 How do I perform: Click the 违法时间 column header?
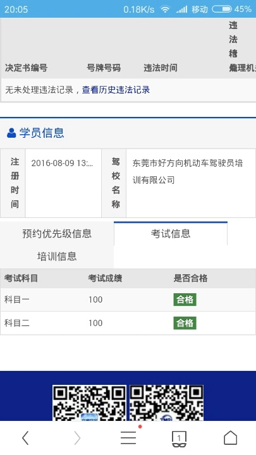[161, 68]
